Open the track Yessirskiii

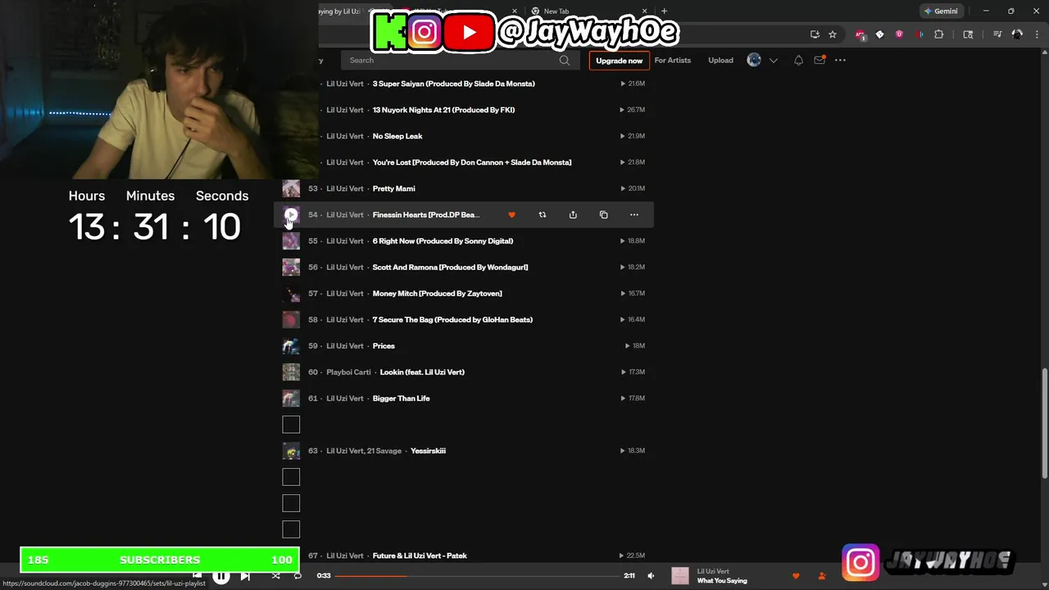(x=428, y=451)
